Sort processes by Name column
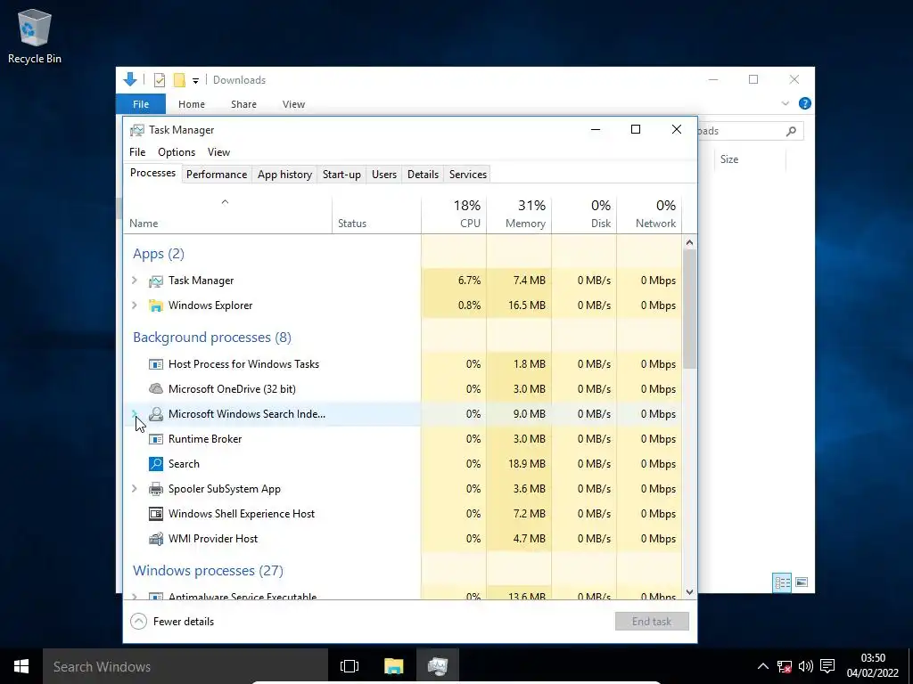This screenshot has width=913, height=684. [x=227, y=215]
